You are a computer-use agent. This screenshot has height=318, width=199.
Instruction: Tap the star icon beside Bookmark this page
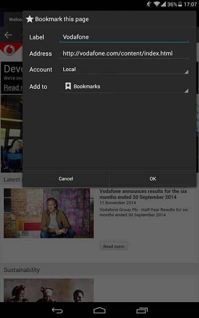click(x=30, y=19)
